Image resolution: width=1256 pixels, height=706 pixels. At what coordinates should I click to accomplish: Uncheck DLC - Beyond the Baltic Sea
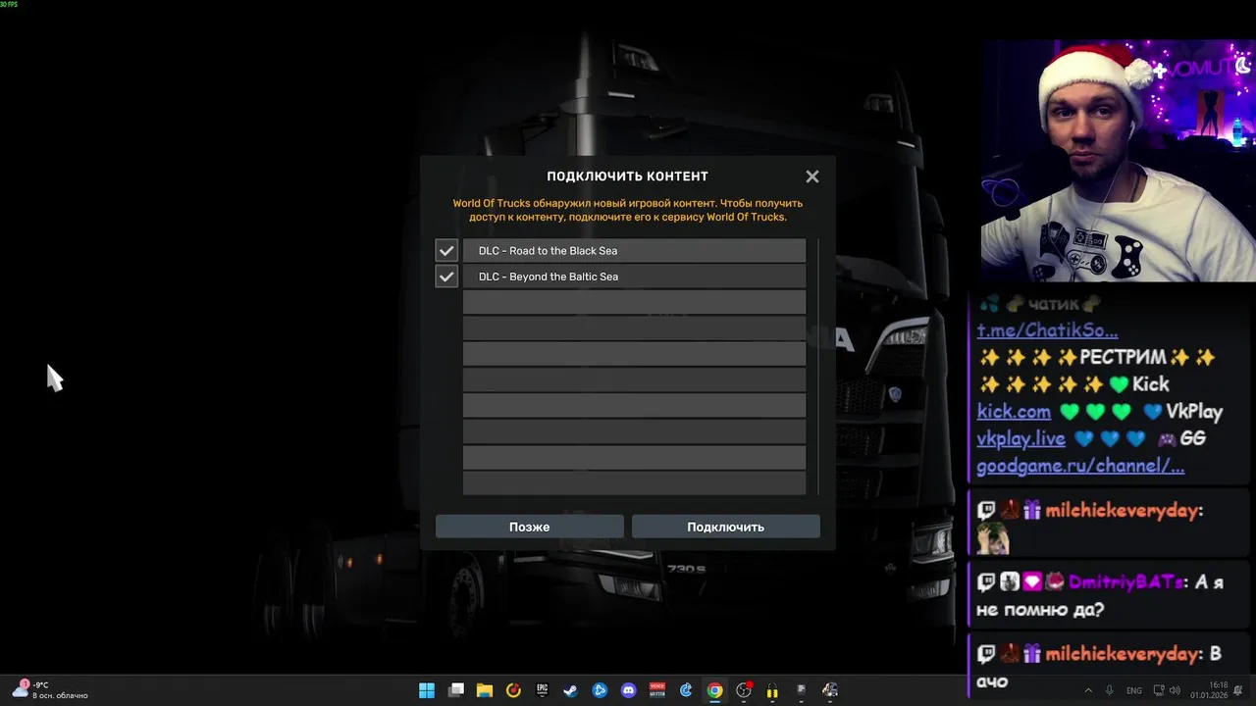pyautogui.click(x=446, y=277)
